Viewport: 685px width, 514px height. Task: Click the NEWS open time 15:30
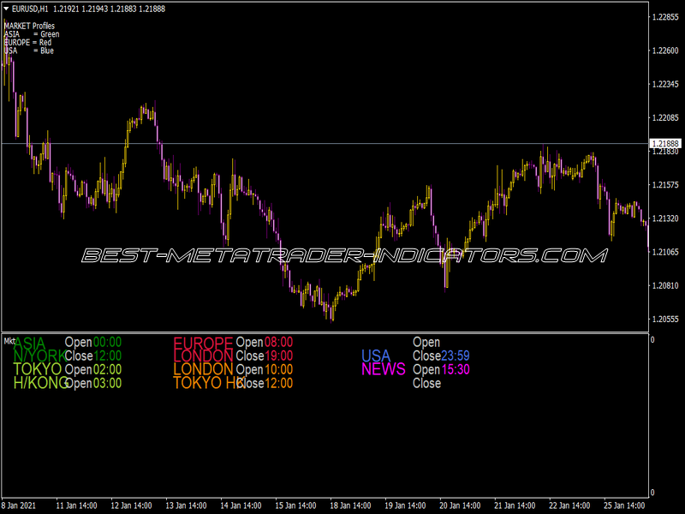(456, 369)
